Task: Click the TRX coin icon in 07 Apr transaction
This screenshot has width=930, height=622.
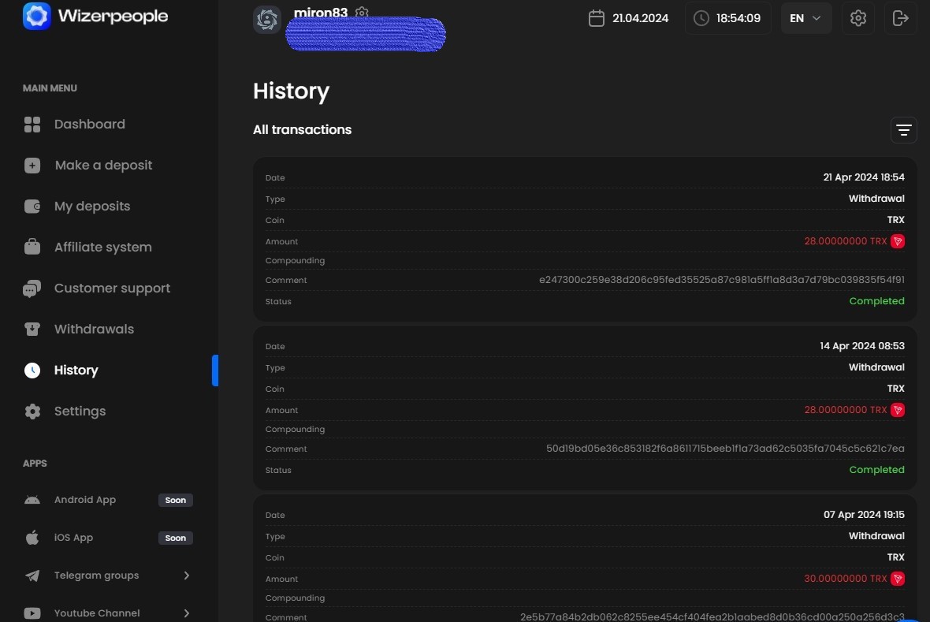Action: 898,579
